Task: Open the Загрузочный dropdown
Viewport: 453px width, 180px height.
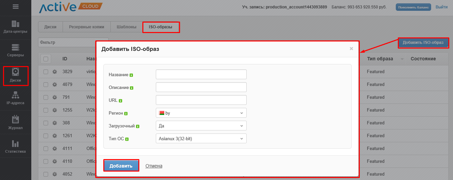Action: [201, 126]
